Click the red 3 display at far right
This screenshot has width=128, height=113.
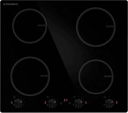(117, 103)
